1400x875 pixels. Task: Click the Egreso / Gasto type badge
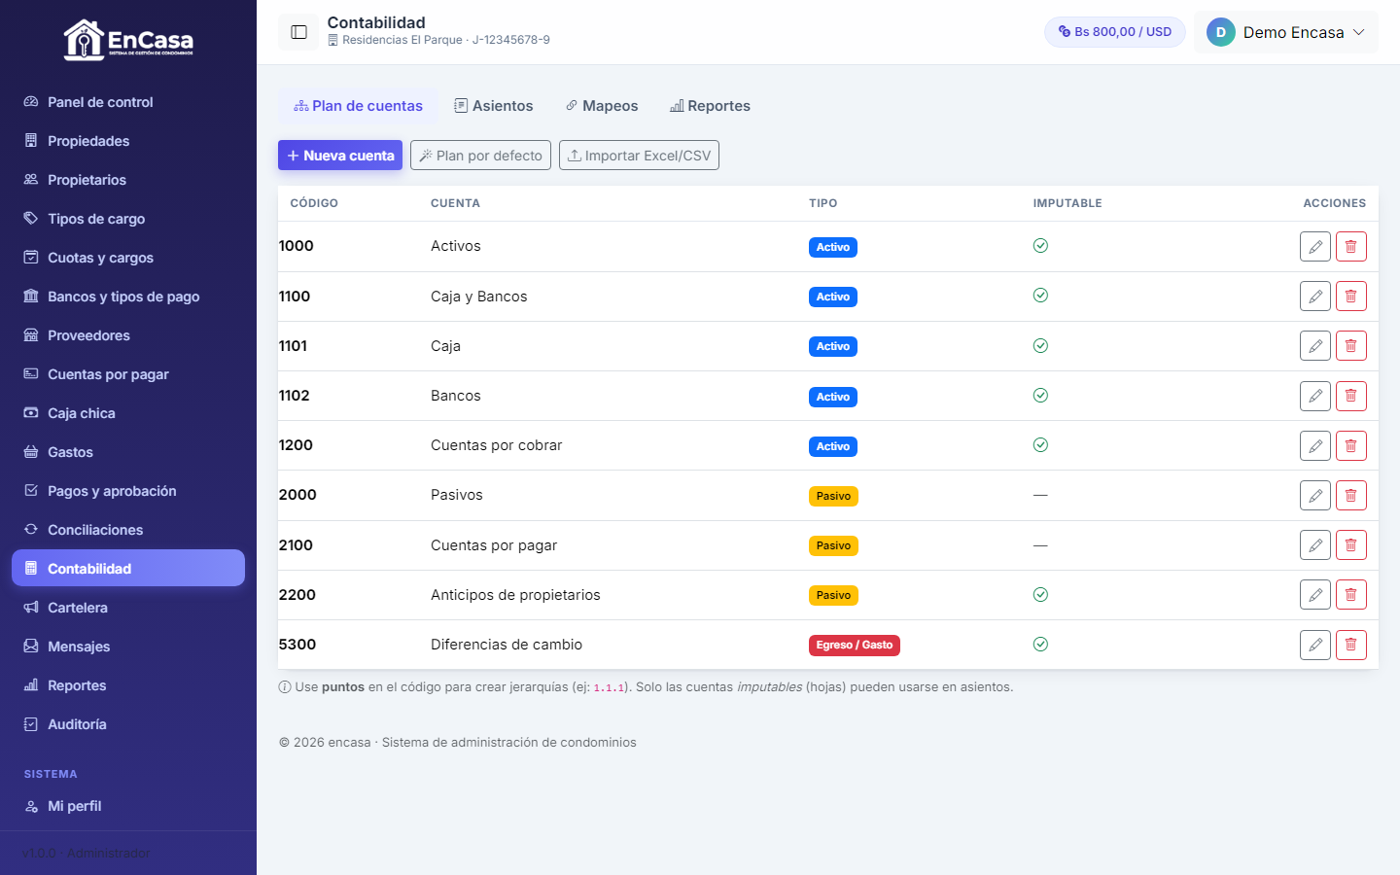(855, 646)
